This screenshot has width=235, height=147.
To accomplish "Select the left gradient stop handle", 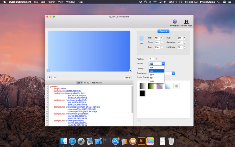I will point(48,71).
